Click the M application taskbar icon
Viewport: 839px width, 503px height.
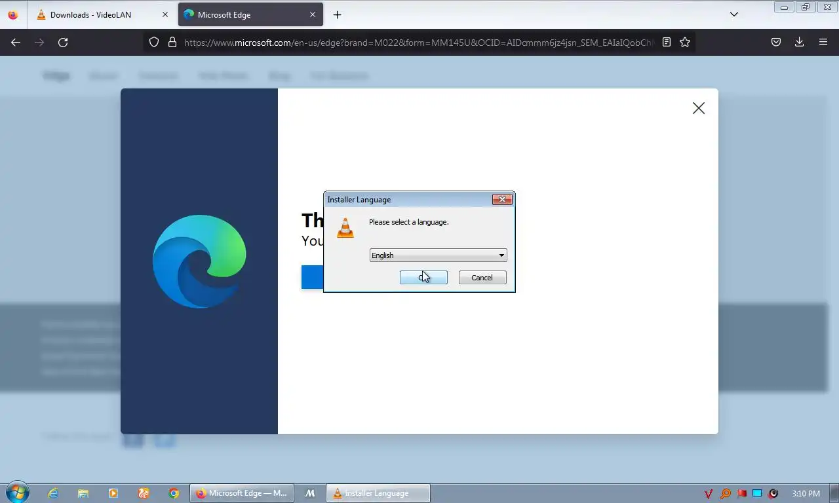(310, 493)
